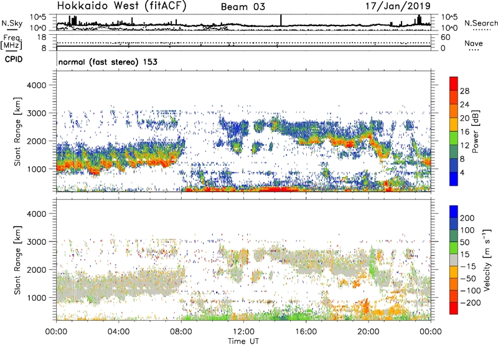The image size is (498, 345).
Task: Click the 'Freq. [MHz]' axis label
Action: point(11,42)
